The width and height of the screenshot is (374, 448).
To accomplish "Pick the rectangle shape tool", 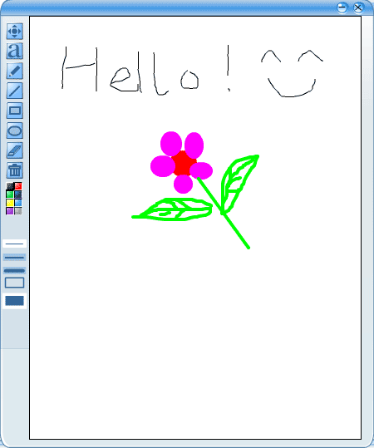I will [15, 111].
